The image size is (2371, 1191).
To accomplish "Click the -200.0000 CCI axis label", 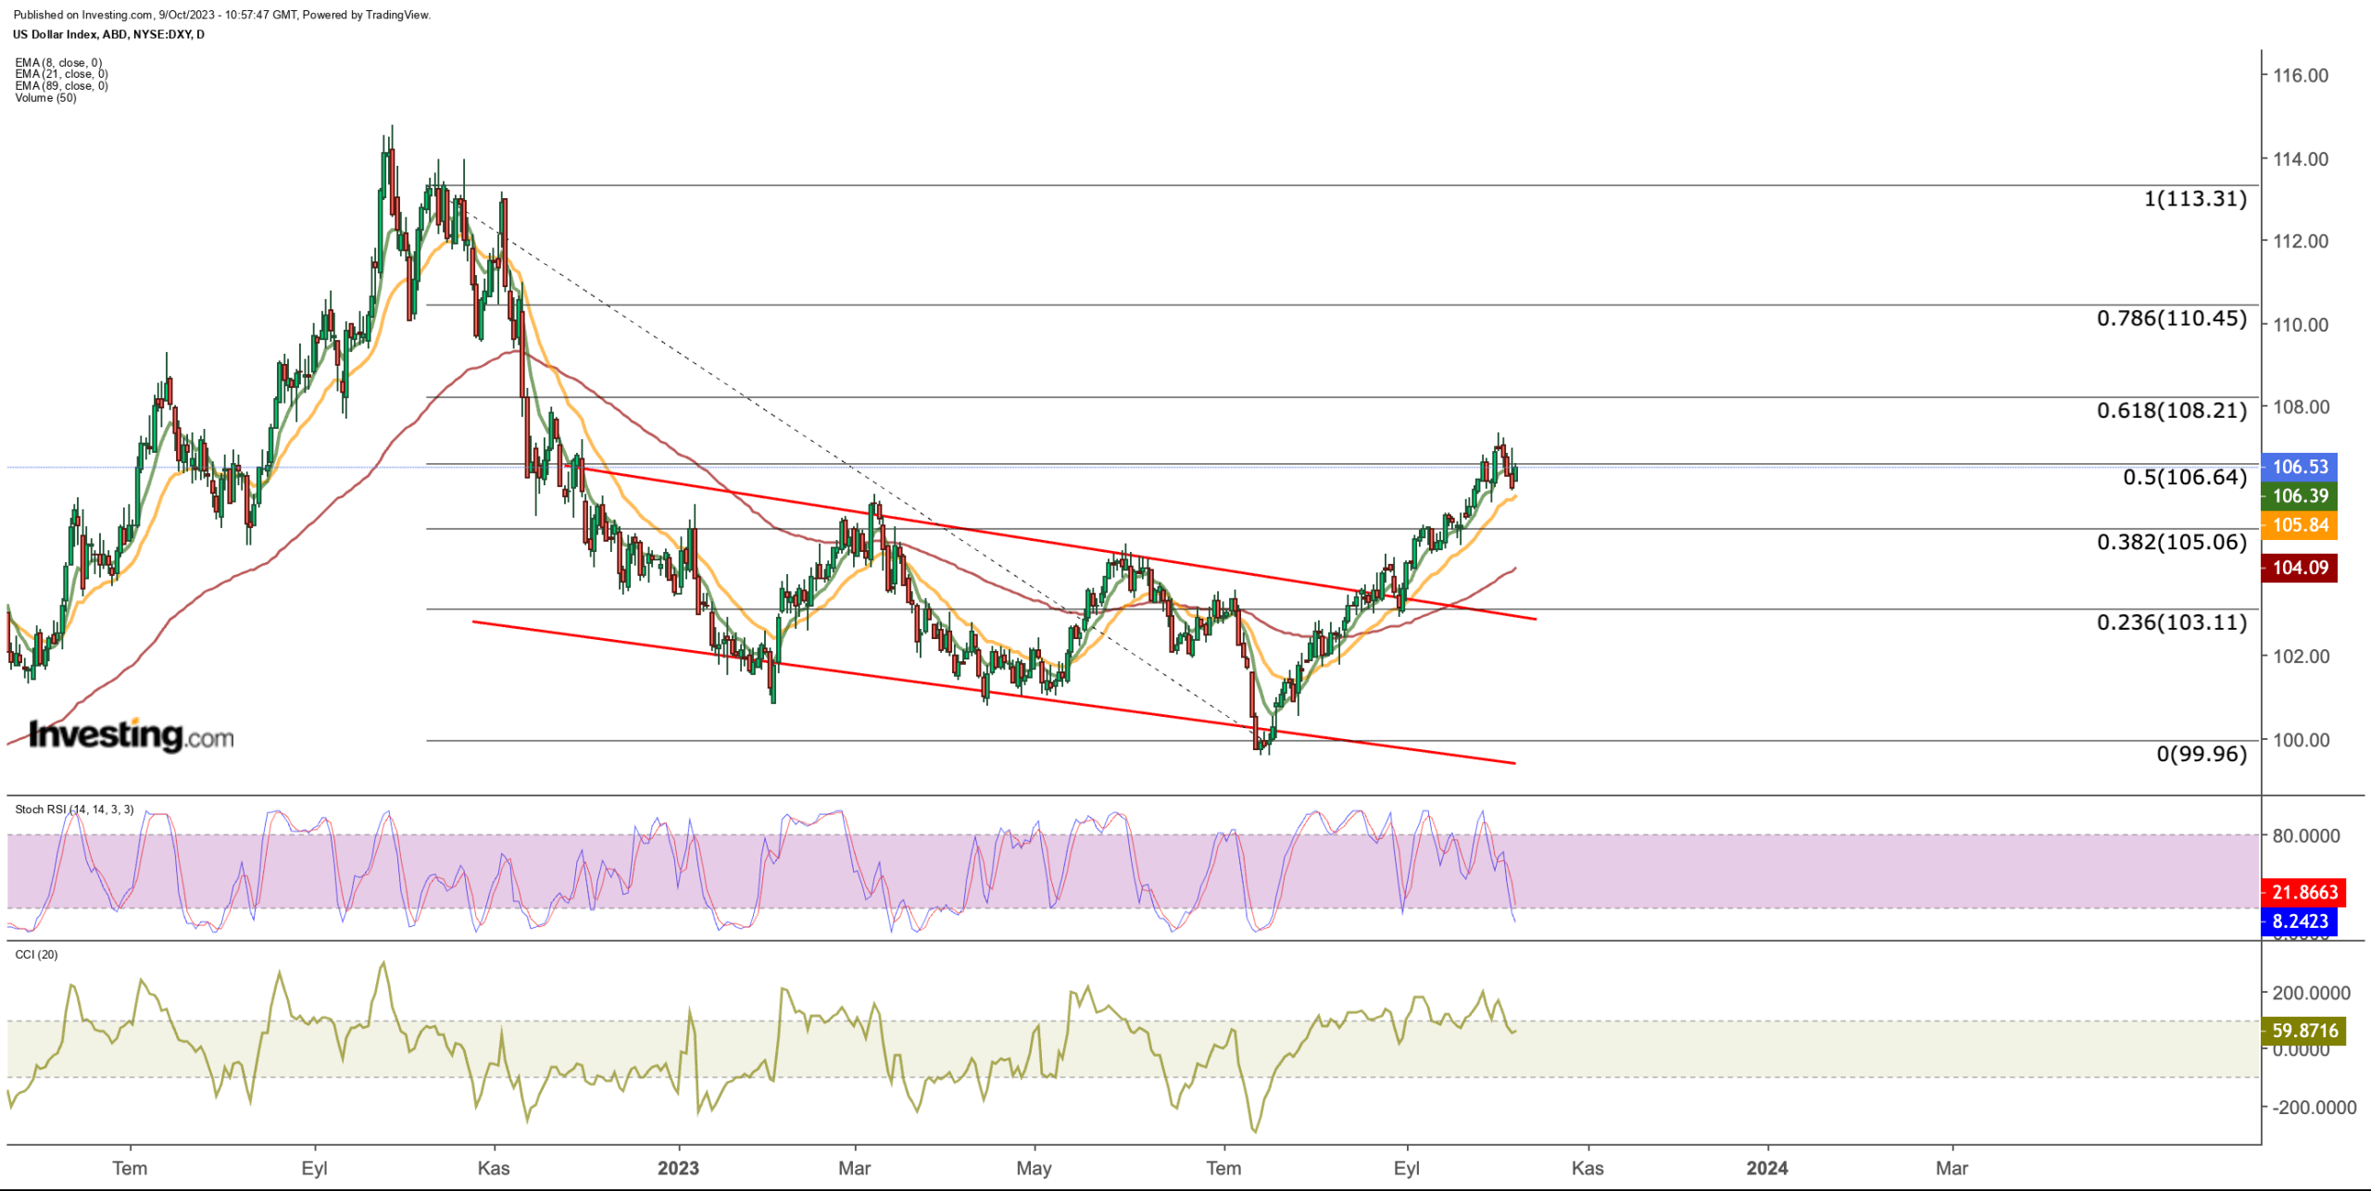I will tap(2314, 1108).
